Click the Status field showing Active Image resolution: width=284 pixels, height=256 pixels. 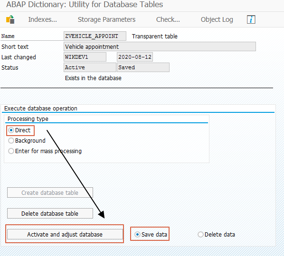point(90,67)
